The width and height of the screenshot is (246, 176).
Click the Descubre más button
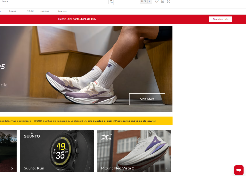click(x=220, y=19)
